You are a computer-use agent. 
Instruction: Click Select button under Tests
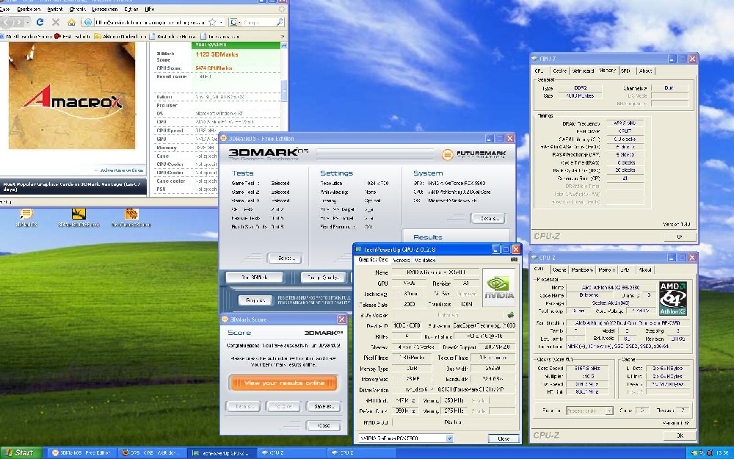pos(285,258)
